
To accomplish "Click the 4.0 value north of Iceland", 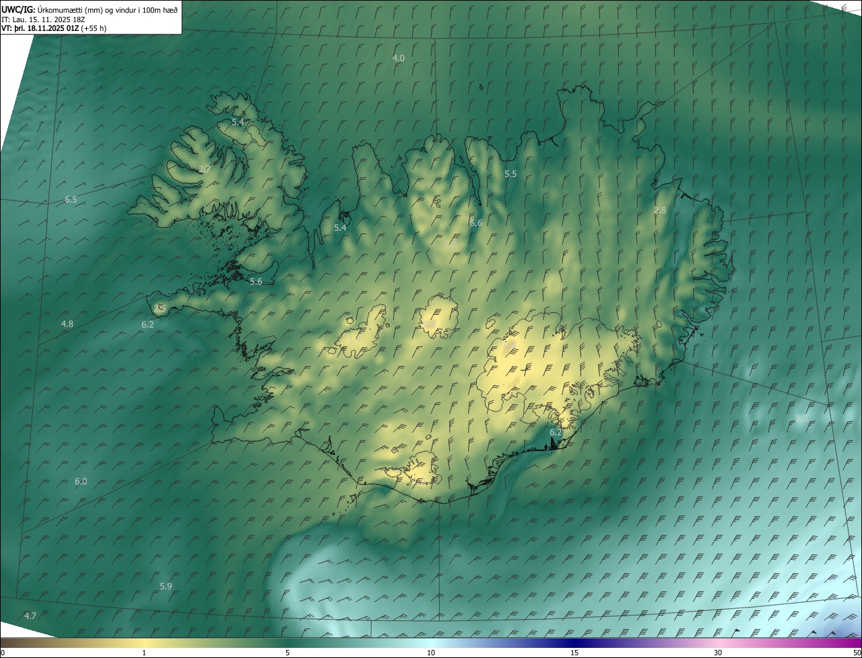I will click(399, 59).
